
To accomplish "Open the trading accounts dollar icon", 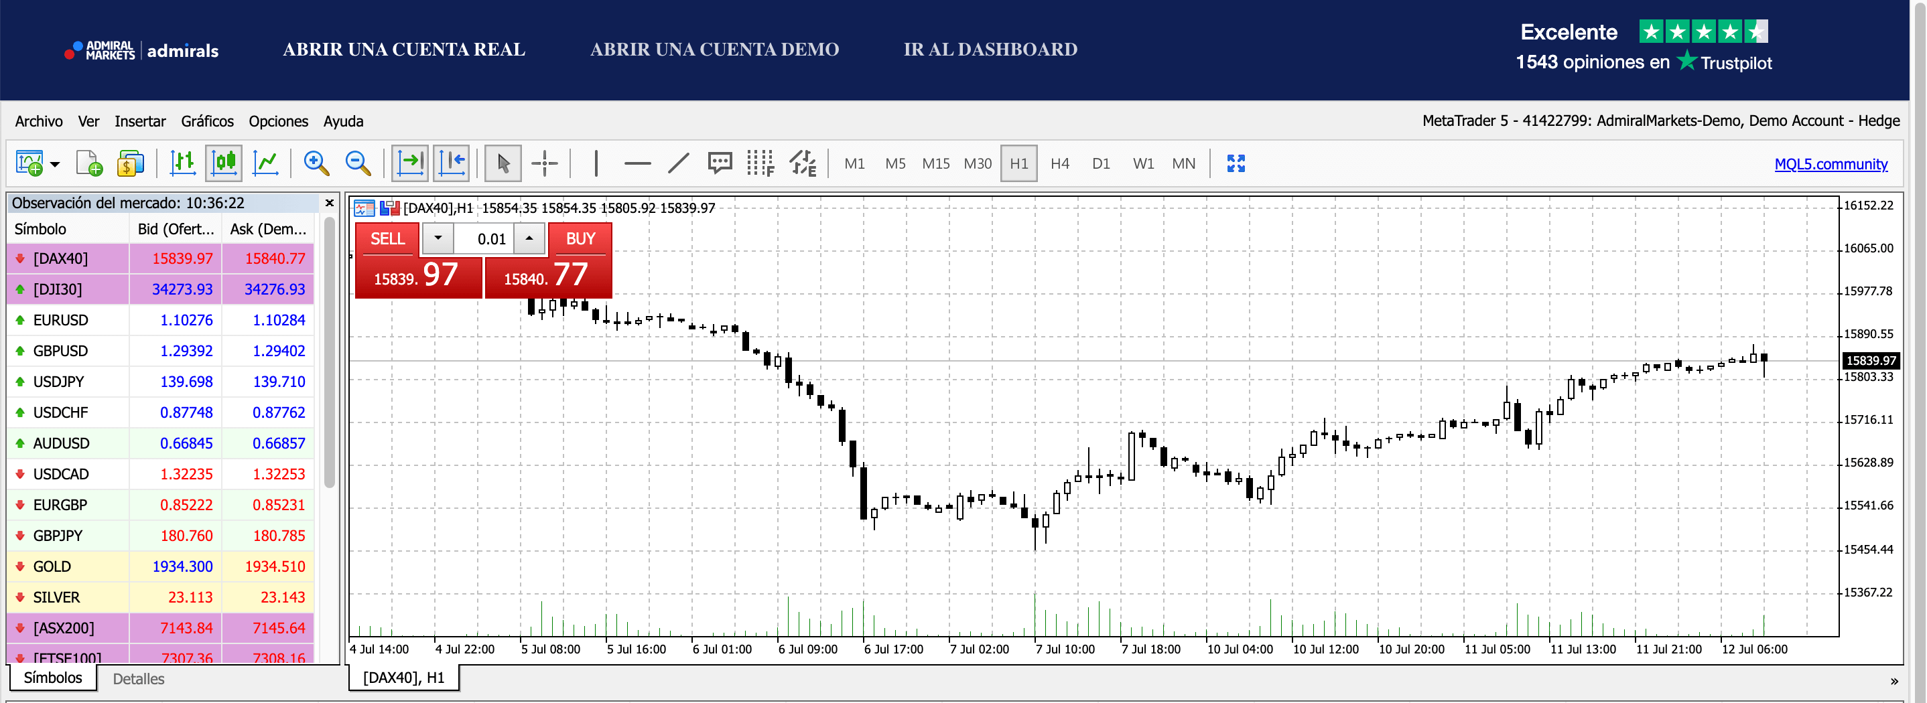I will coord(130,163).
